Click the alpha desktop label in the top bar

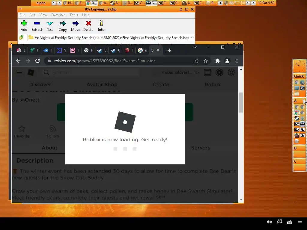coord(41,3)
